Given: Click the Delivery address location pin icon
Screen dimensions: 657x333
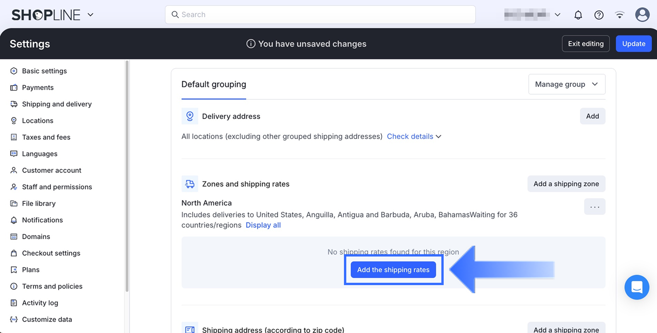Looking at the screenshot, I should pyautogui.click(x=190, y=116).
